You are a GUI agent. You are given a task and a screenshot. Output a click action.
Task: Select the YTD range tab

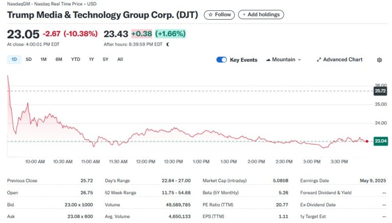pyautogui.click(x=75, y=59)
